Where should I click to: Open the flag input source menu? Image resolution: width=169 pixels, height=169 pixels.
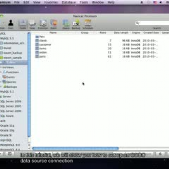[x=155, y=2]
